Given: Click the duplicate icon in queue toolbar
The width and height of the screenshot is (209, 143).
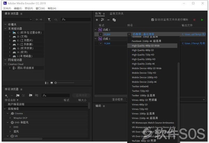Looking at the screenshot, I should tap(114, 20).
